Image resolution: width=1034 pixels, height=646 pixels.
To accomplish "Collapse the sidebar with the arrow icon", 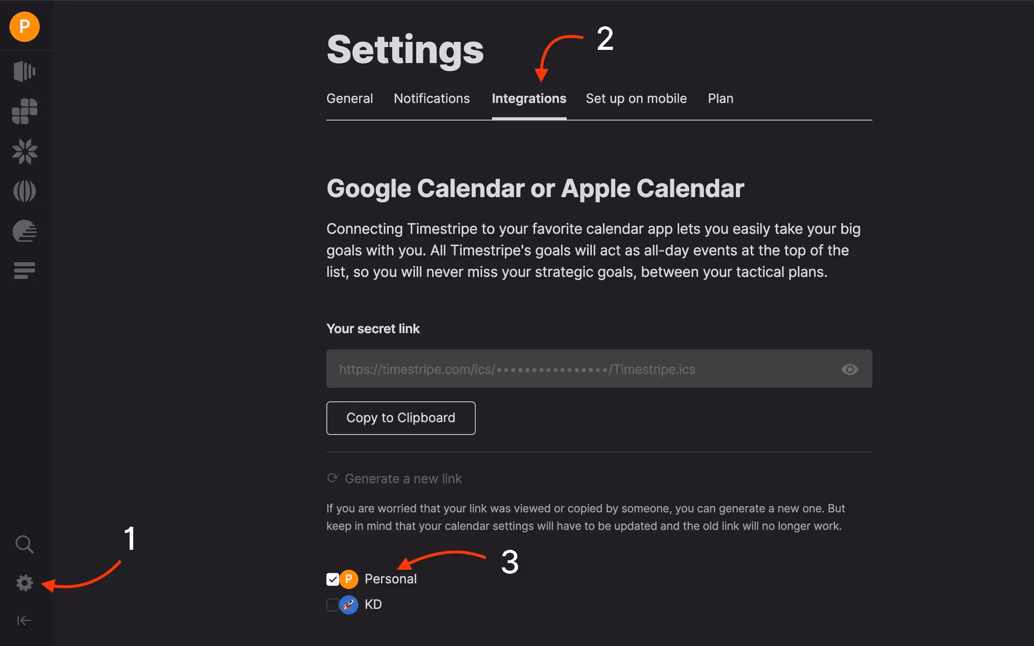I will (24, 620).
